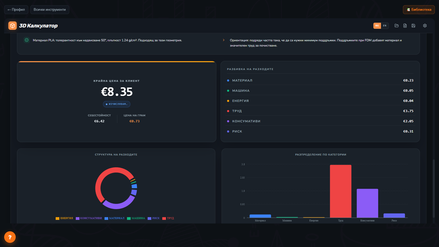This screenshot has height=247, width=439.
Task: Click the document file icon in header
Action: point(405,26)
